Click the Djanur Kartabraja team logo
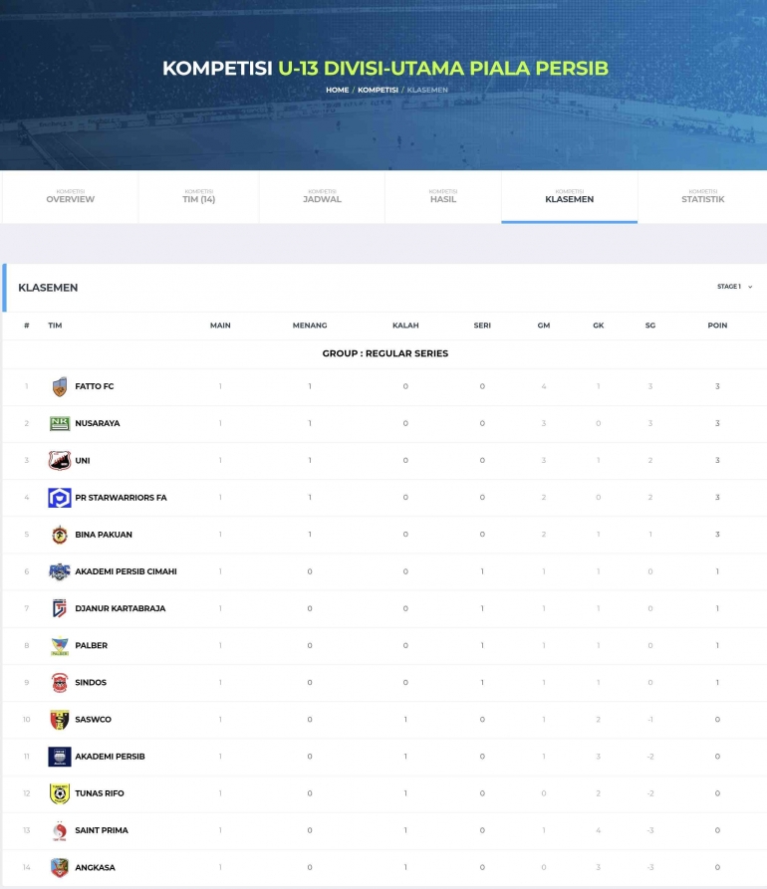 60,608
